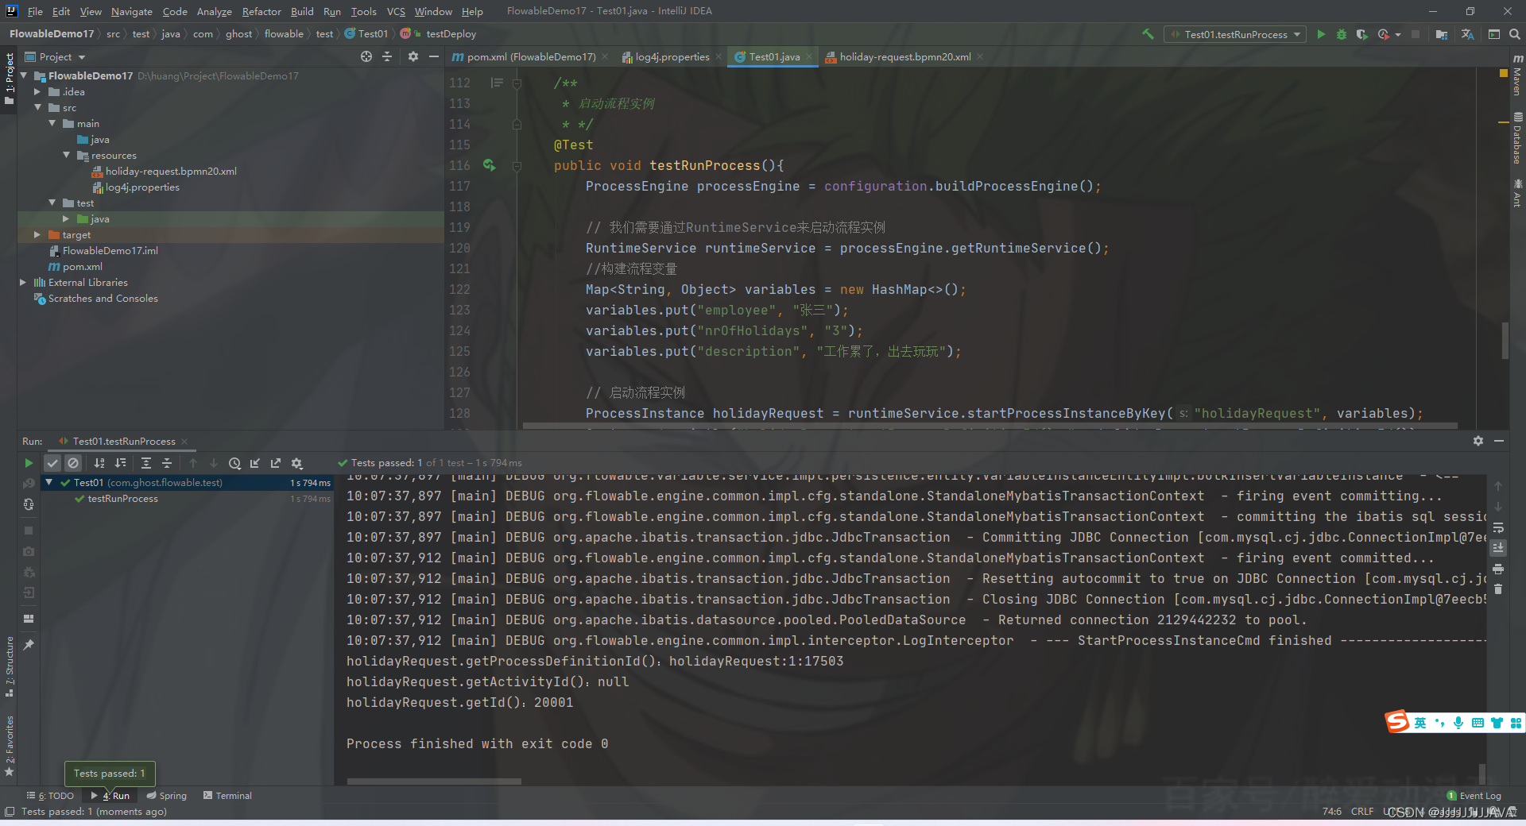Open the Event Log
1526x826 pixels.
coord(1474,795)
